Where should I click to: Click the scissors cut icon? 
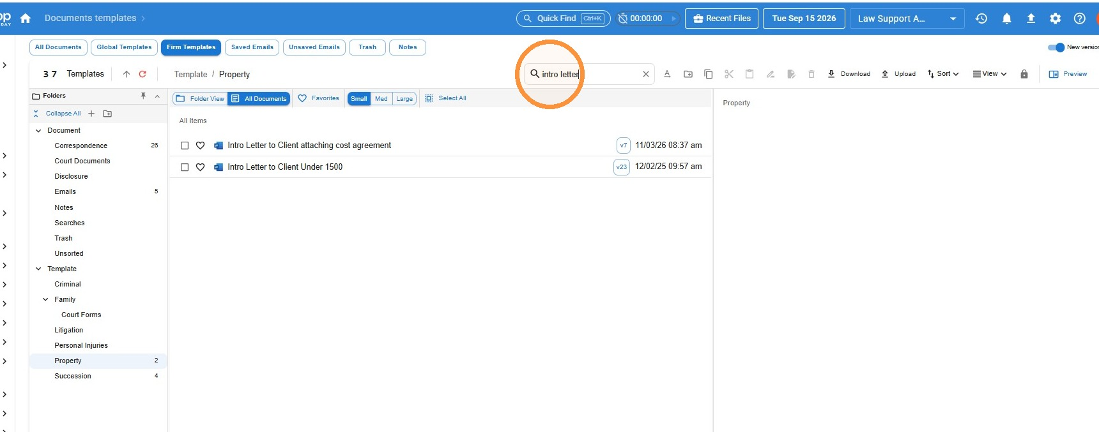pos(729,74)
